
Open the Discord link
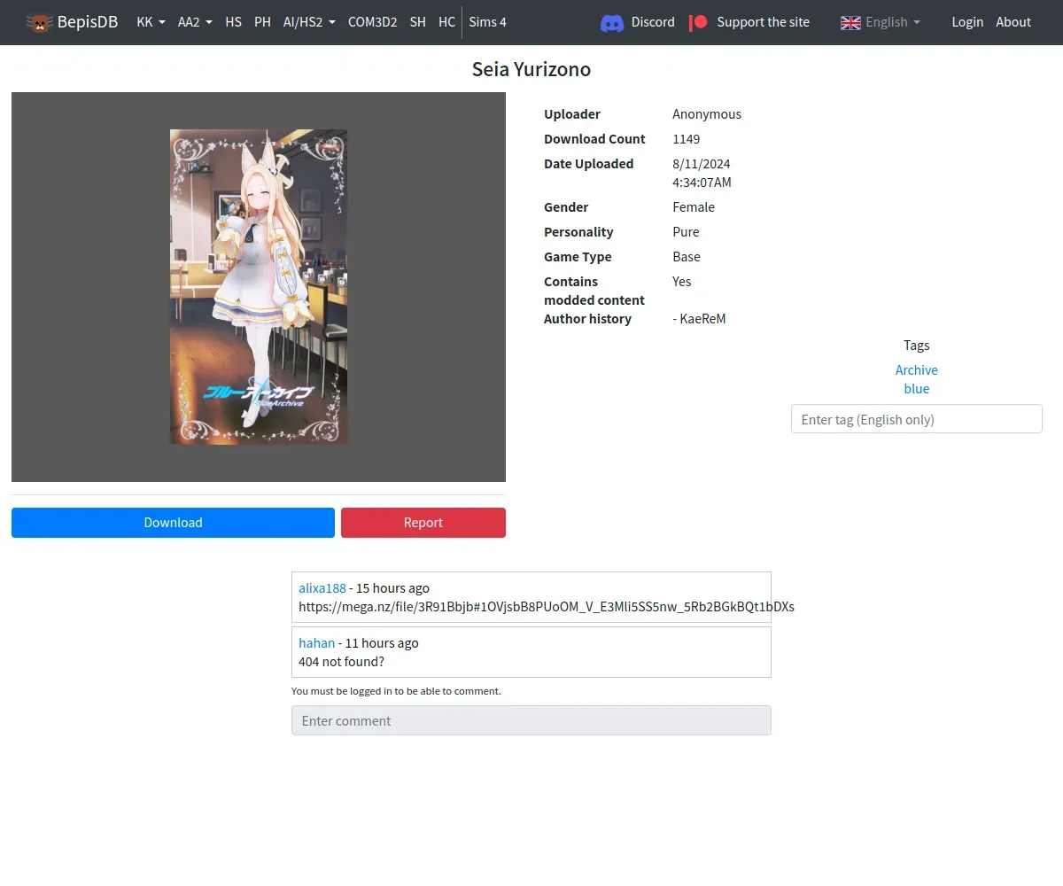(653, 22)
